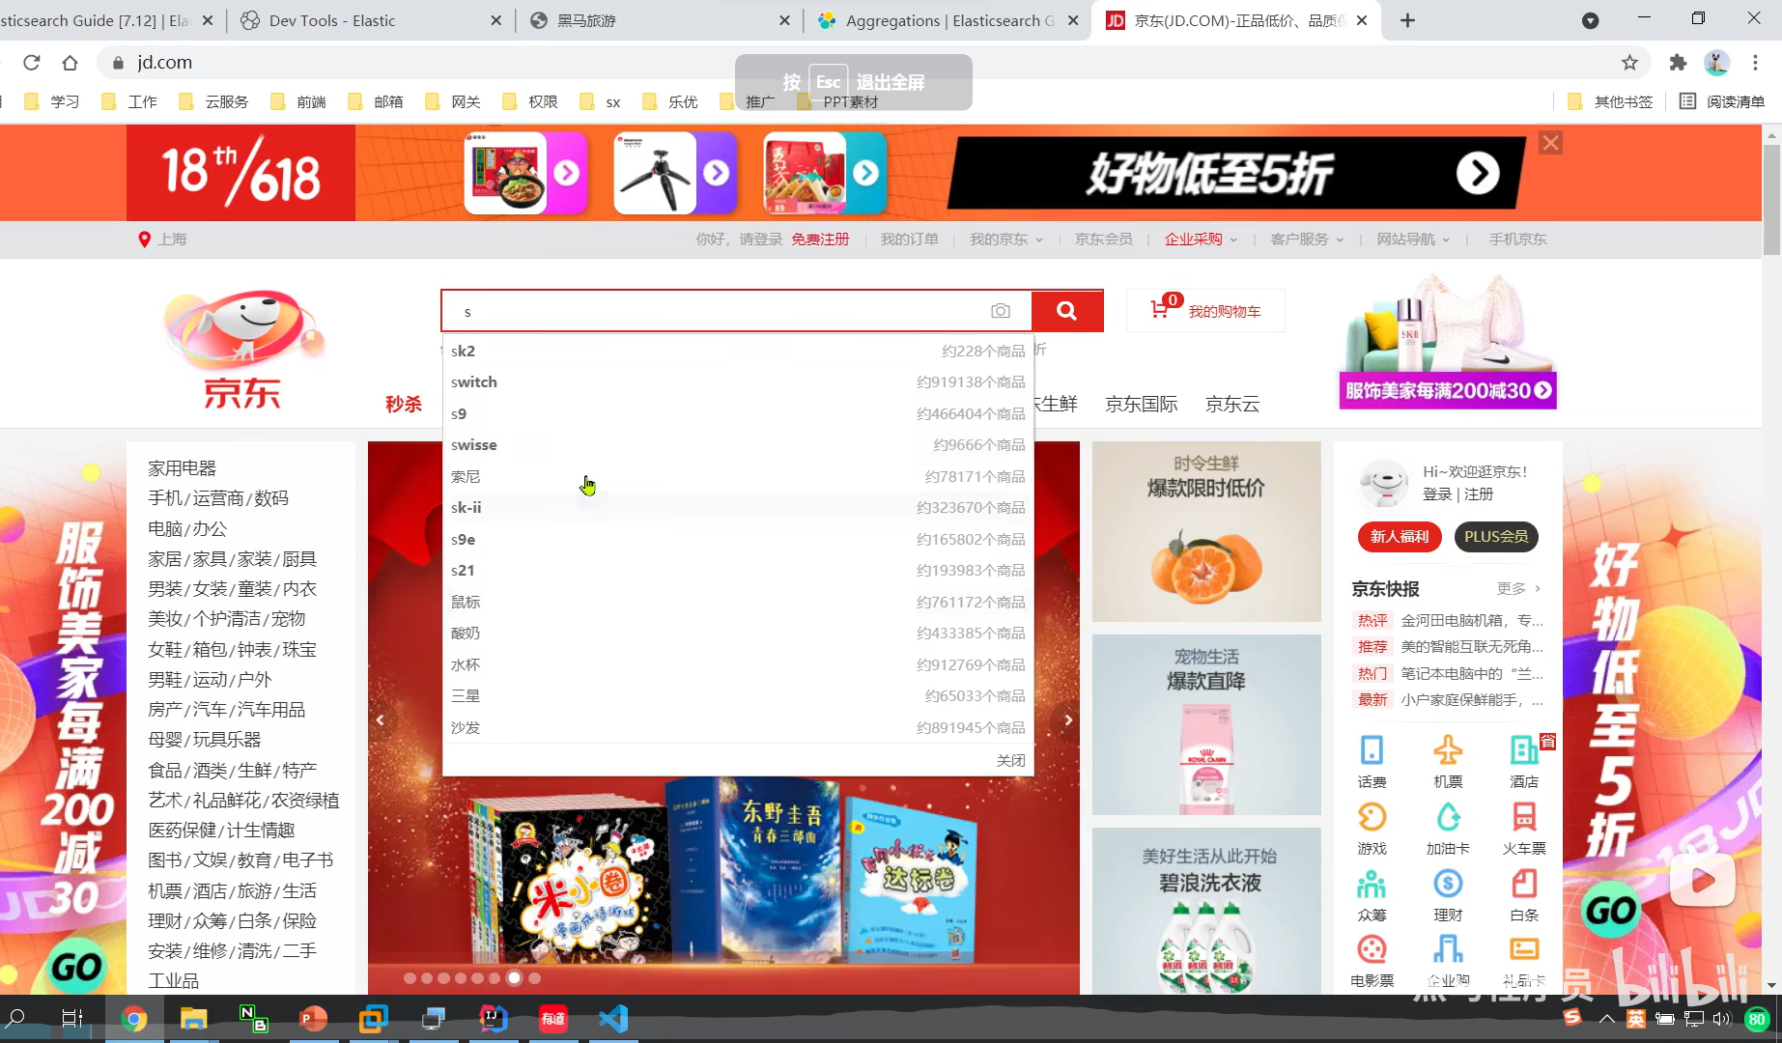The height and width of the screenshot is (1043, 1782).
Task: Open Chrome three-dot menu
Action: tap(1756, 63)
